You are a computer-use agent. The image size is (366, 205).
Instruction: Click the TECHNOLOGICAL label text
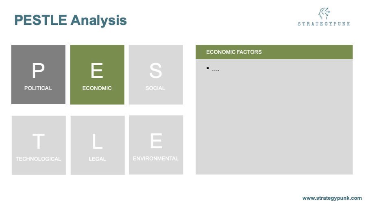tap(39, 159)
